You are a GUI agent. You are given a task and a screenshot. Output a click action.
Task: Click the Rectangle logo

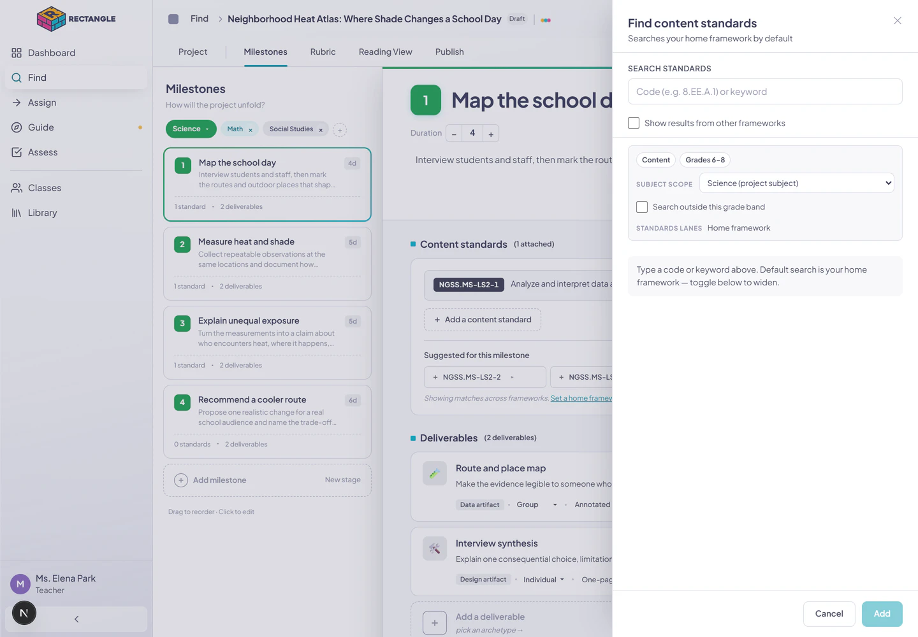(x=76, y=19)
